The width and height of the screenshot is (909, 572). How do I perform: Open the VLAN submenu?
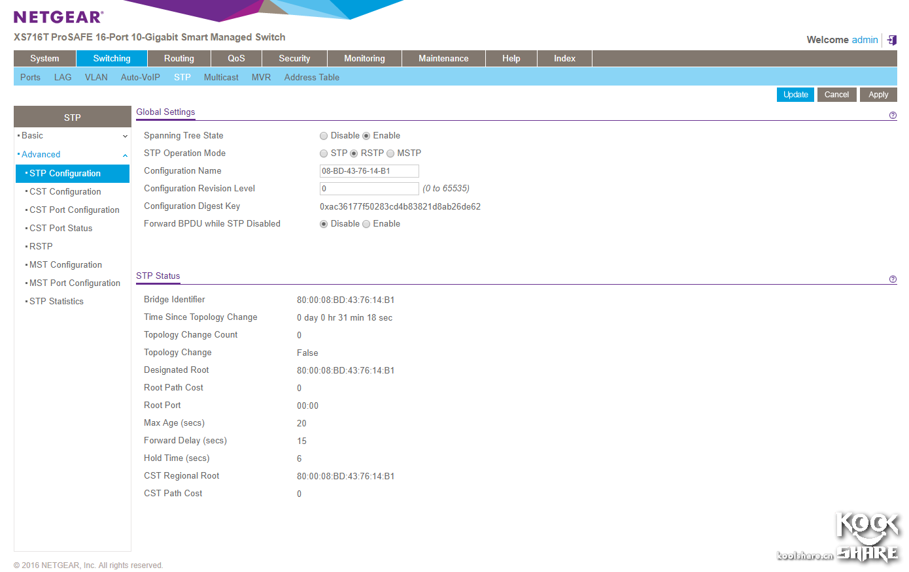(x=96, y=78)
